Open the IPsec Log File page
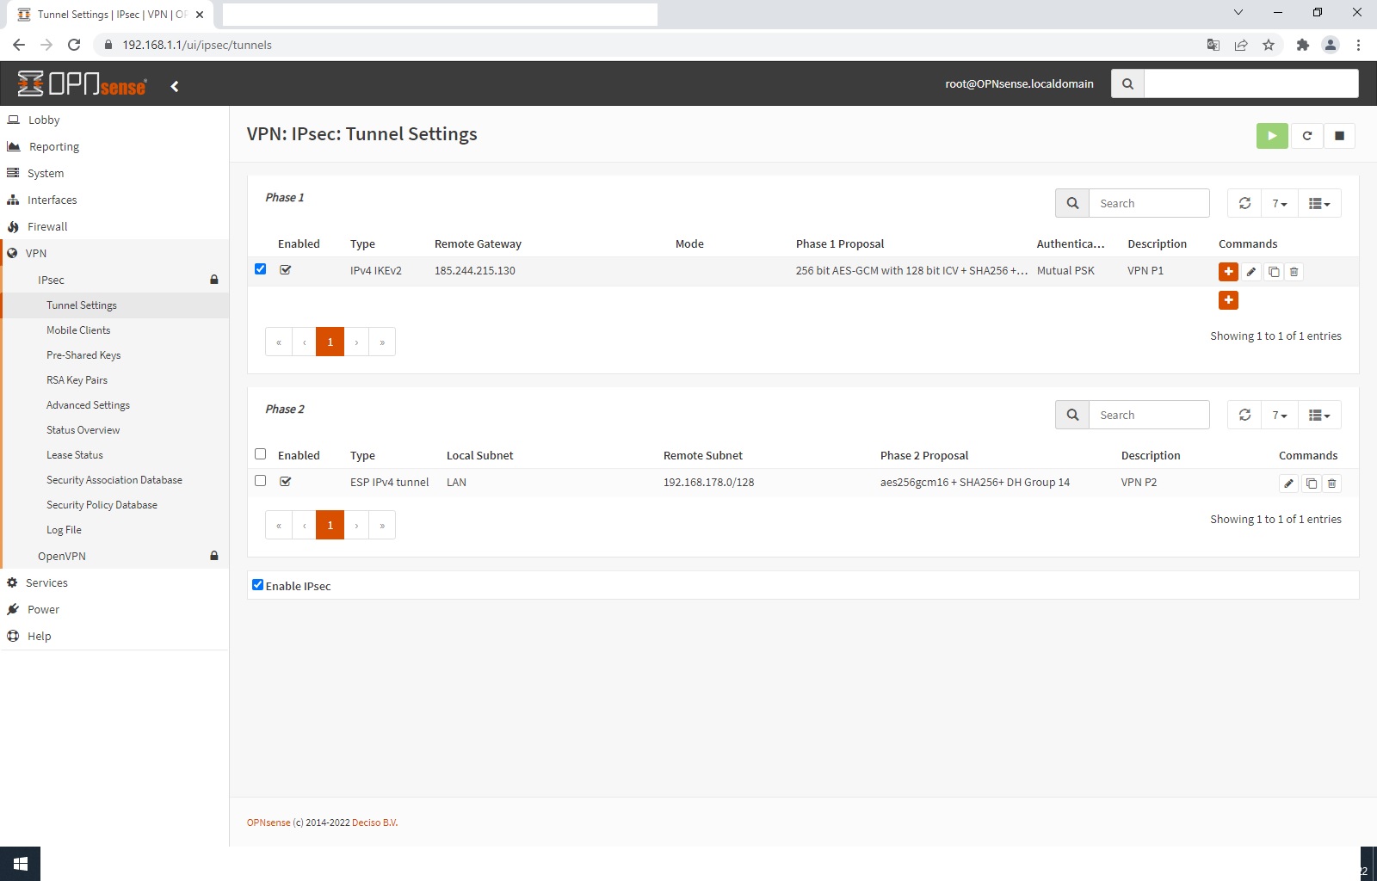Screen dimensions: 1377x881 tap(64, 530)
